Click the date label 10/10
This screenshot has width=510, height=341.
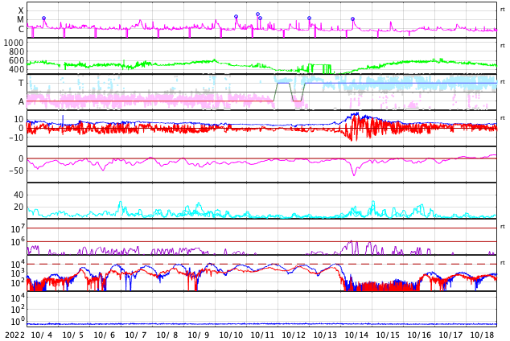click(231, 335)
